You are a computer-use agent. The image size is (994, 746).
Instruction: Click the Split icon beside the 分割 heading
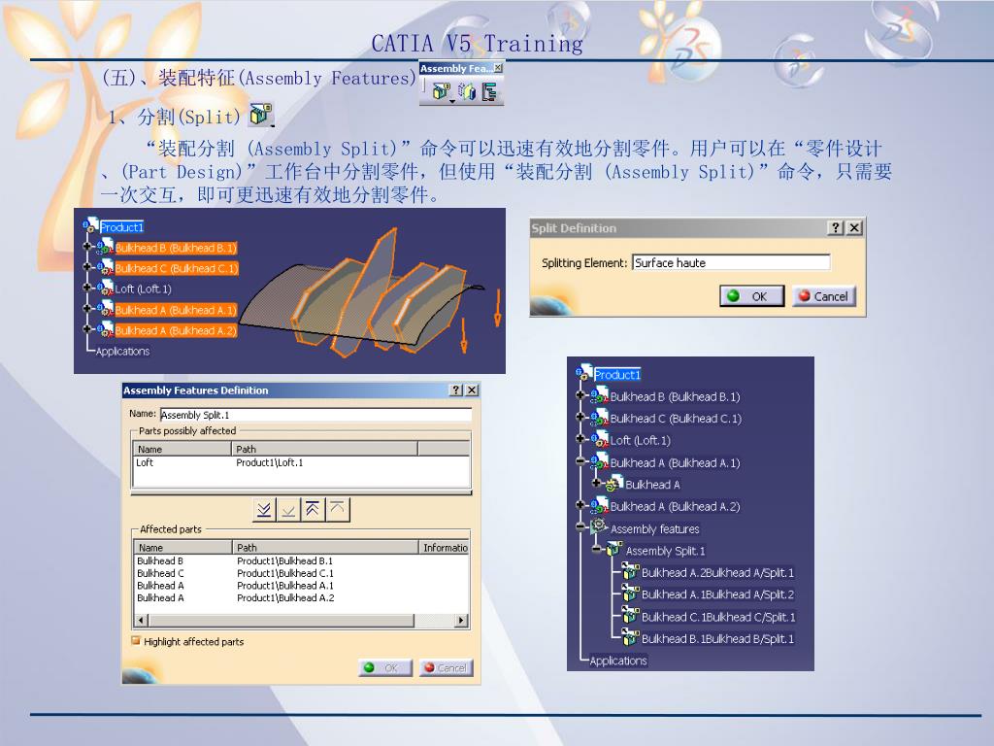[260, 115]
